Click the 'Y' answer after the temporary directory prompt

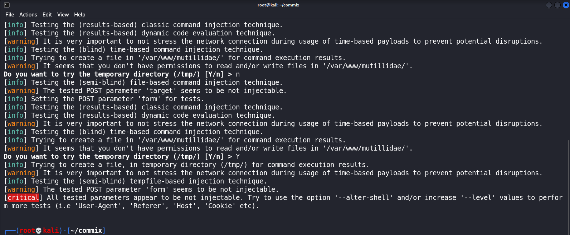238,156
